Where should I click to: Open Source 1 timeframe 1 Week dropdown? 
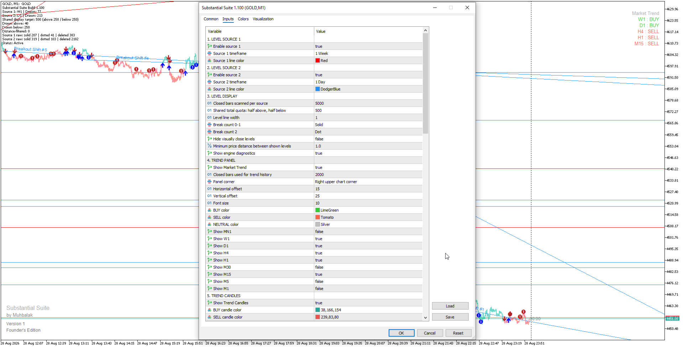pyautogui.click(x=368, y=53)
